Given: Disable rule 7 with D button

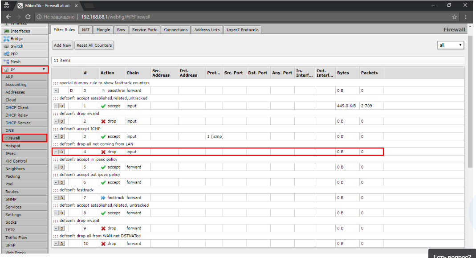Looking at the screenshot, I should (x=62, y=198).
